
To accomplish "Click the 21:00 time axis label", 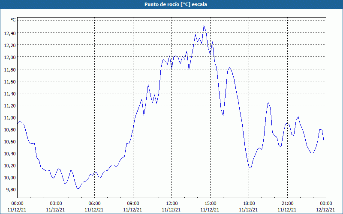I will click(287, 204).
